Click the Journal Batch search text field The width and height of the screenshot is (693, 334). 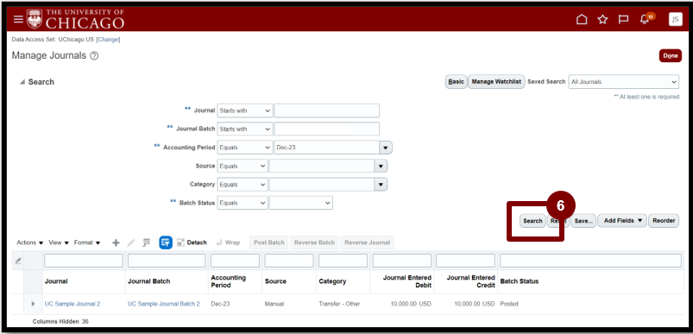tap(326, 129)
